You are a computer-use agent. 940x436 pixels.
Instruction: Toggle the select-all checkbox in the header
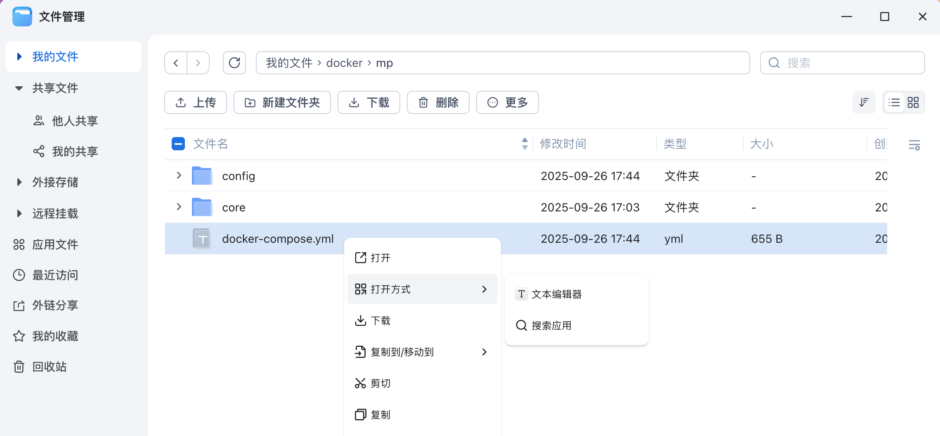pos(178,144)
